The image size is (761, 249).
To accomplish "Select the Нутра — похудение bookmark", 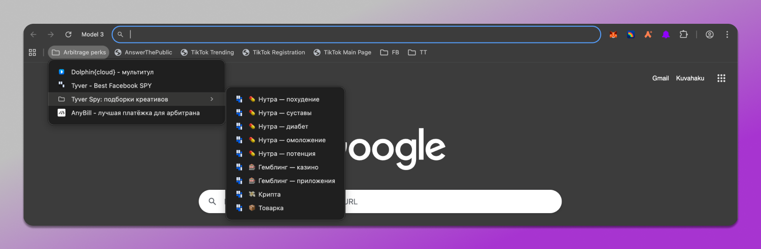I will click(x=288, y=99).
